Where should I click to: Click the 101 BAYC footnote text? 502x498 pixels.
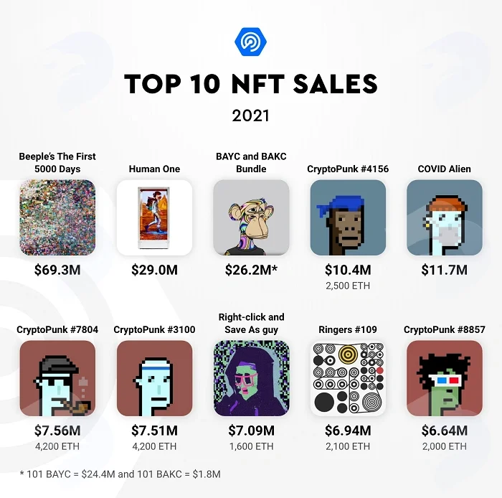[120, 474]
